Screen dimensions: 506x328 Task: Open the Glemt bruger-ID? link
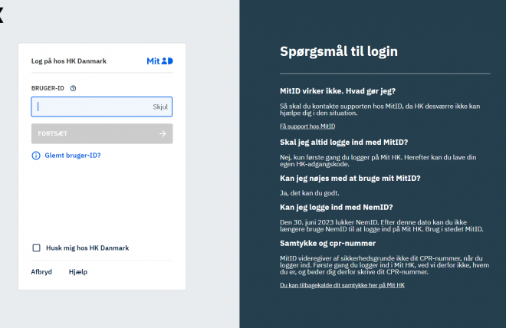[x=73, y=156]
